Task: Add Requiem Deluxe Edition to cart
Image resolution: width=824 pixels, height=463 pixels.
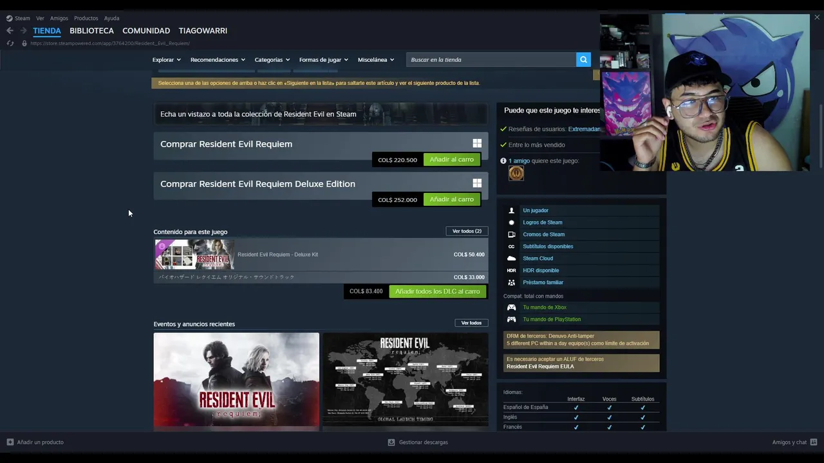Action: pos(451,199)
